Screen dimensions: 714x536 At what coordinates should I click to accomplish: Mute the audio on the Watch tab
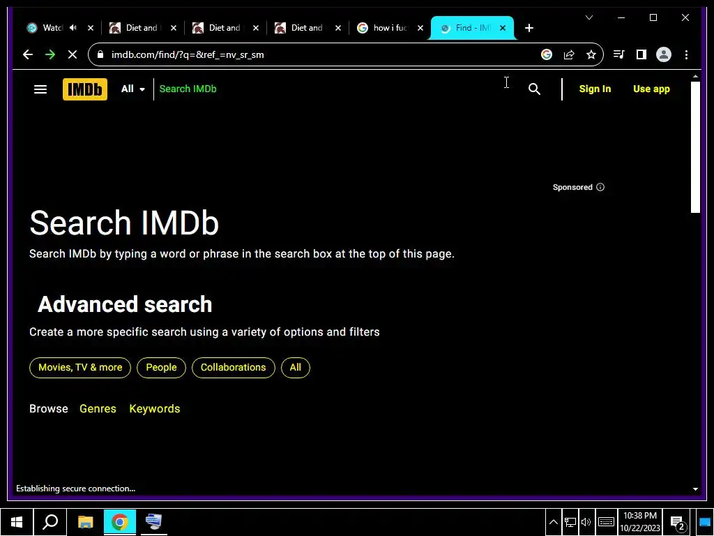[73, 28]
